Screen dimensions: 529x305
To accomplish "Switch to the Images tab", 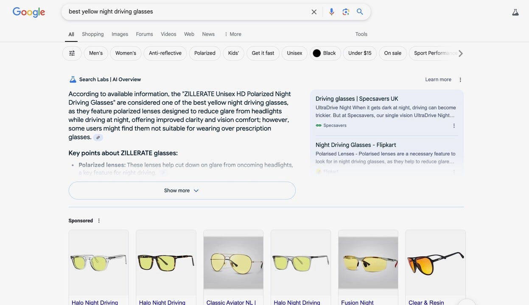I will coord(120,34).
